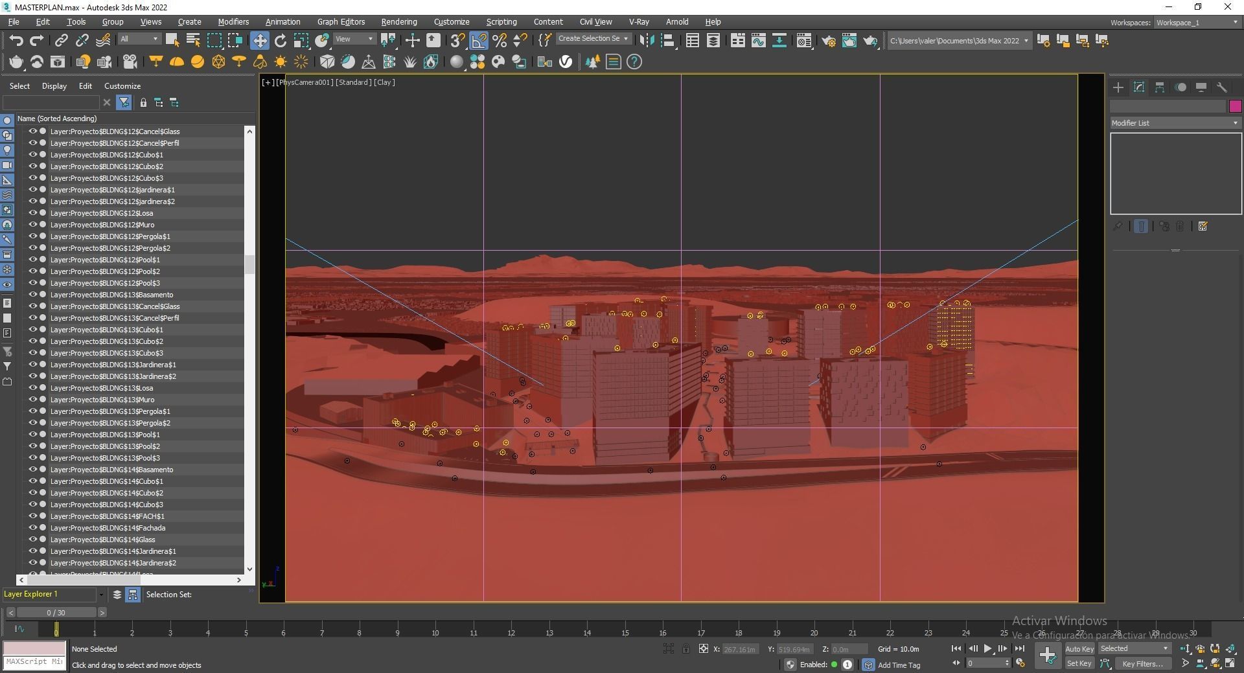1244x673 pixels.
Task: Open the selection filter All dropdown
Action: (139, 39)
